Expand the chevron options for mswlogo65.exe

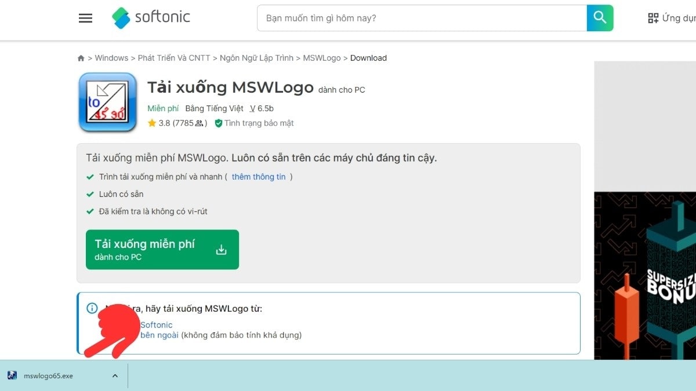click(x=115, y=375)
